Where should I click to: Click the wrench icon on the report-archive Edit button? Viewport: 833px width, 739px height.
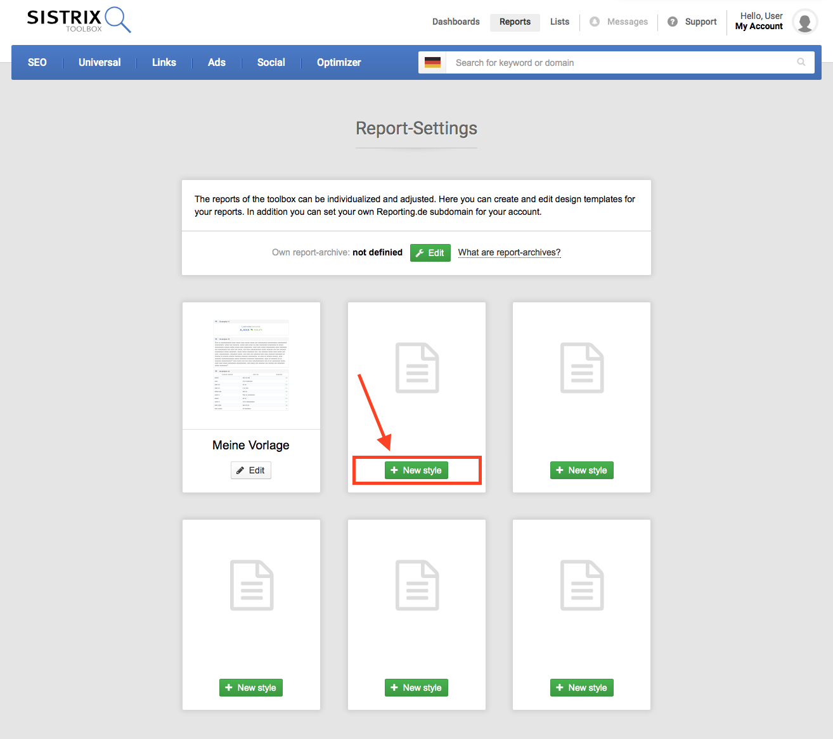420,252
